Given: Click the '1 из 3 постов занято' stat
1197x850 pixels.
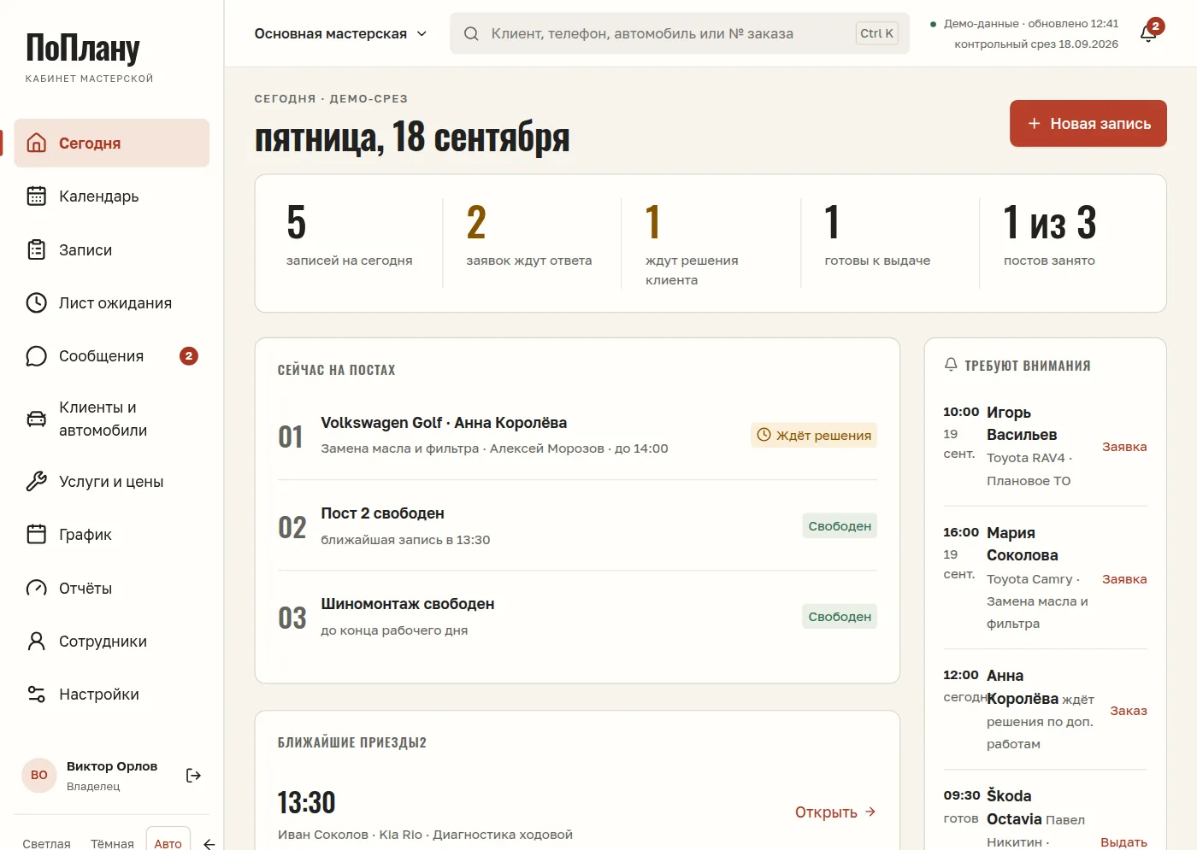Looking at the screenshot, I should (1050, 236).
